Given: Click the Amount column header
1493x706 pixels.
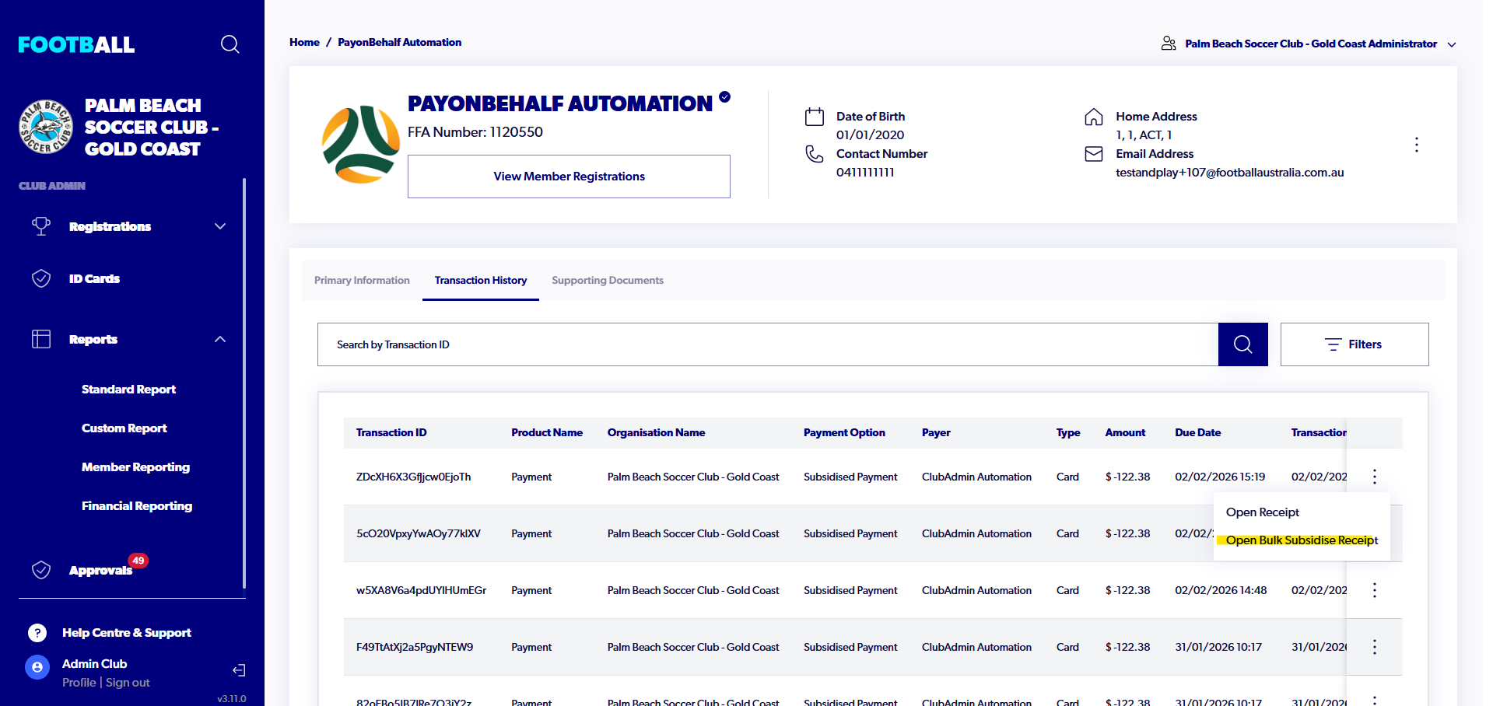Looking at the screenshot, I should (1125, 432).
